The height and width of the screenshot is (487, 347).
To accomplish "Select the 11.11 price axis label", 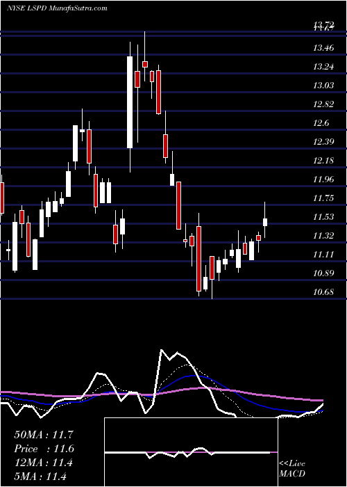I will (x=324, y=255).
